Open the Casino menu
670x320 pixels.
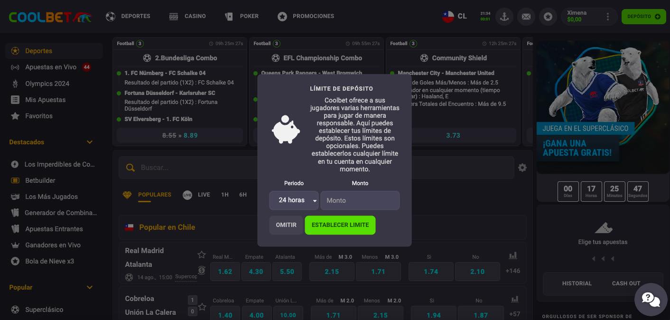(x=188, y=16)
